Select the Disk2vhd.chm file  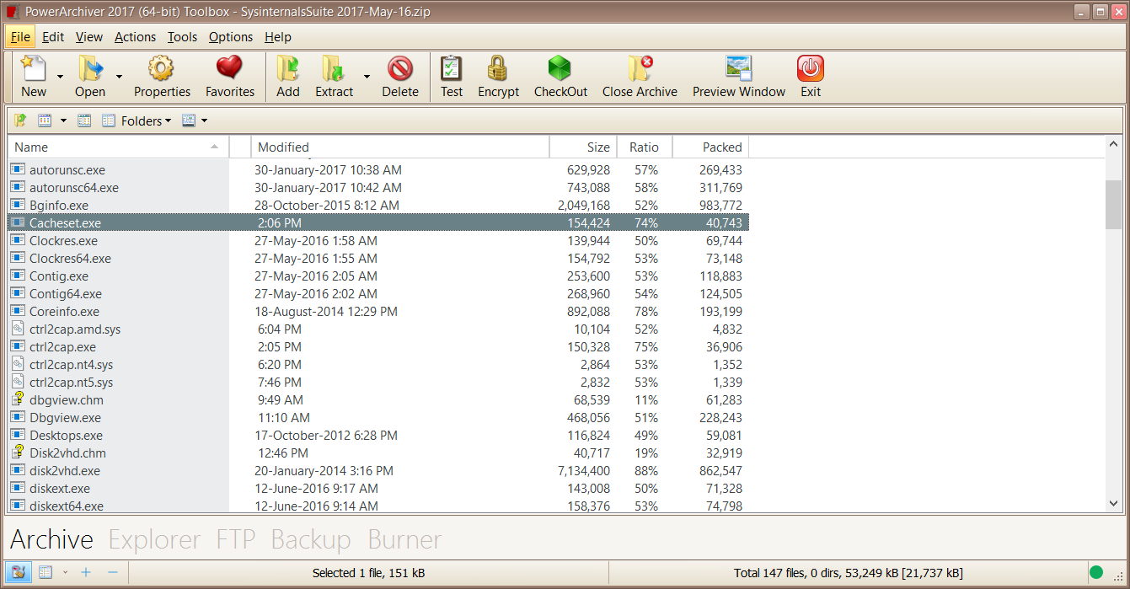(x=378, y=452)
